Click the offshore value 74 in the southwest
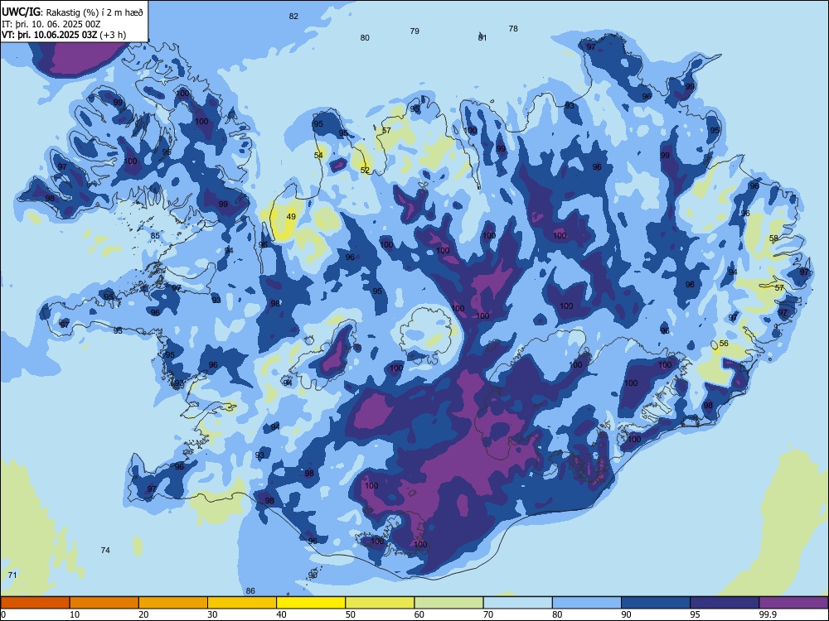The width and height of the screenshot is (829, 621). click(105, 551)
